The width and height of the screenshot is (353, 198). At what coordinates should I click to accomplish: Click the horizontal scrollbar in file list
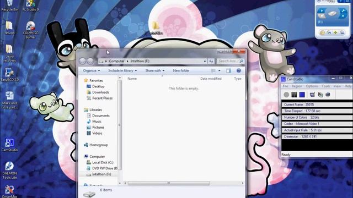(x=169, y=183)
